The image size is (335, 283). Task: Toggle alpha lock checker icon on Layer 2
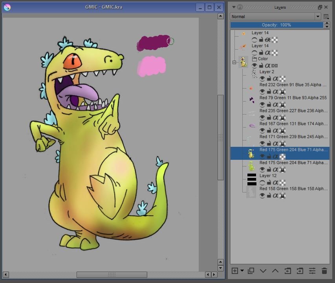coord(283,79)
